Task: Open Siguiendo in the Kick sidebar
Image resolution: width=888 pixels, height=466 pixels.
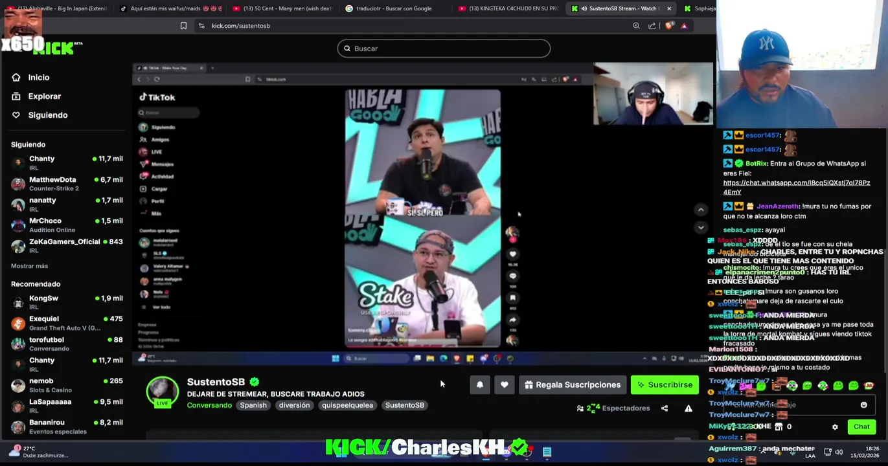Action: (48, 115)
